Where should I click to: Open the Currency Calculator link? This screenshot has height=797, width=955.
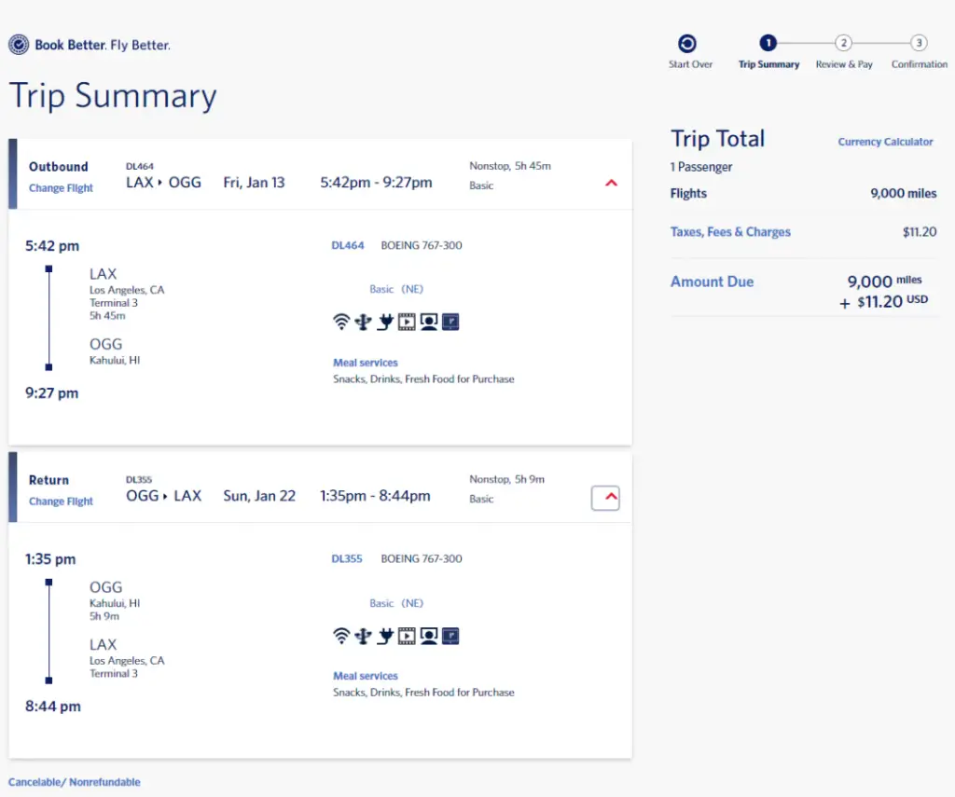[x=885, y=143]
